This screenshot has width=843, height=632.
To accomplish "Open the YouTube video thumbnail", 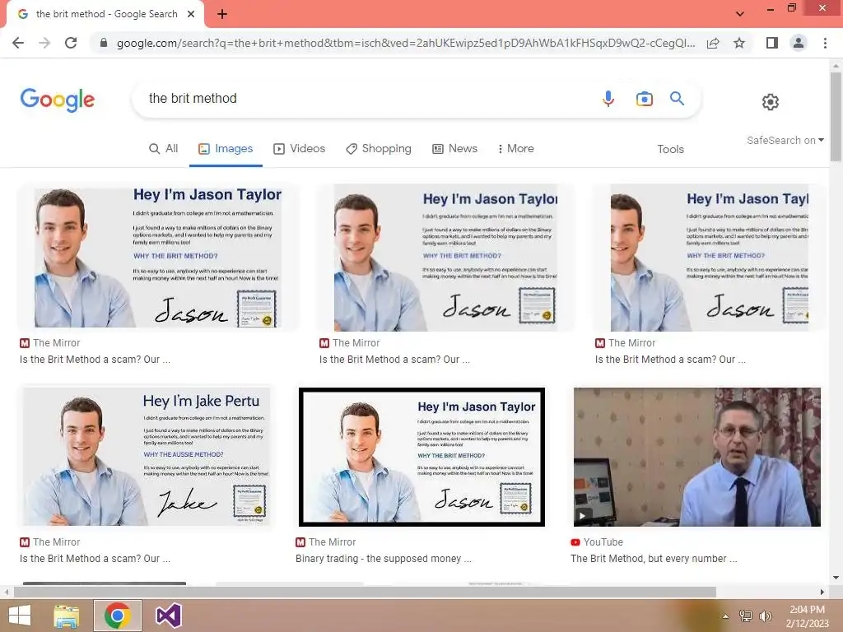I will click(696, 457).
